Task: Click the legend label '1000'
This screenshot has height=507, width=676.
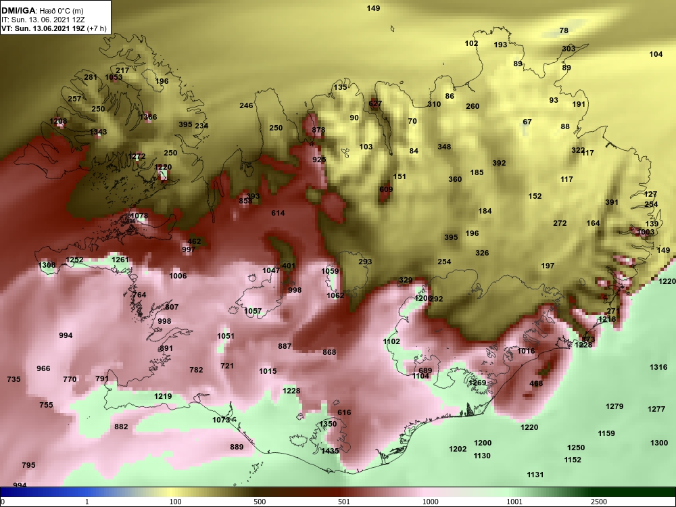Action: coord(430,502)
